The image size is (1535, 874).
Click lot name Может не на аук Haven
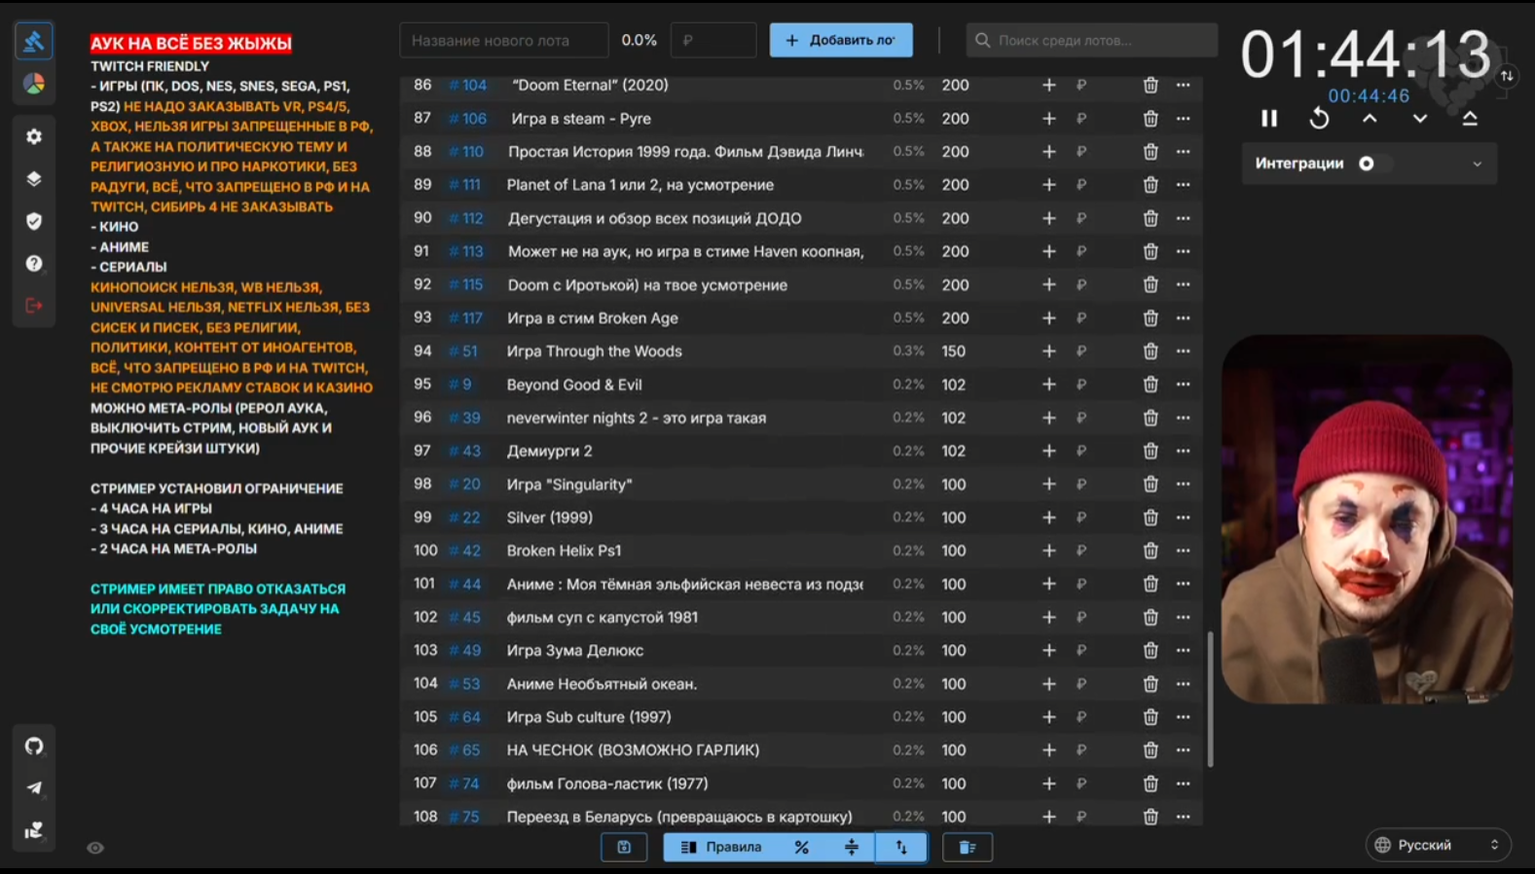[x=685, y=251]
